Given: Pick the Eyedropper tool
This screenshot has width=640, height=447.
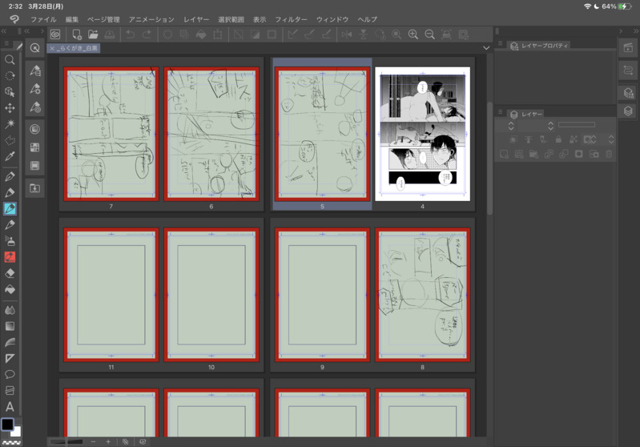Looking at the screenshot, I should pyautogui.click(x=10, y=157).
